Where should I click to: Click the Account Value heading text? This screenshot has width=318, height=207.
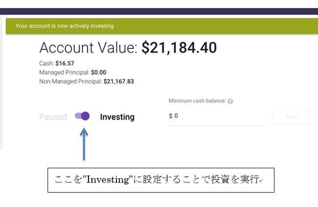coord(89,48)
